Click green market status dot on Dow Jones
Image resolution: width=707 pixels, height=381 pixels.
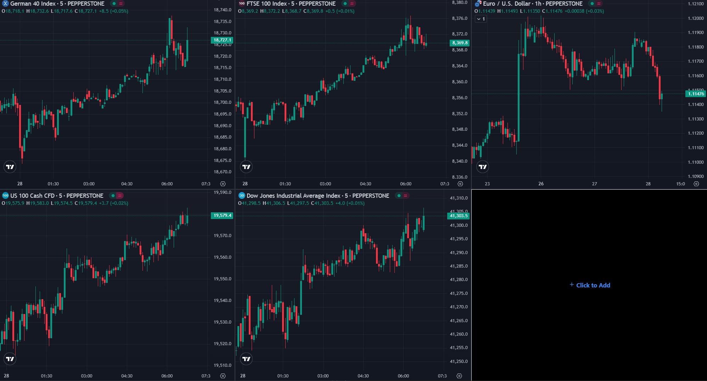pyautogui.click(x=399, y=196)
